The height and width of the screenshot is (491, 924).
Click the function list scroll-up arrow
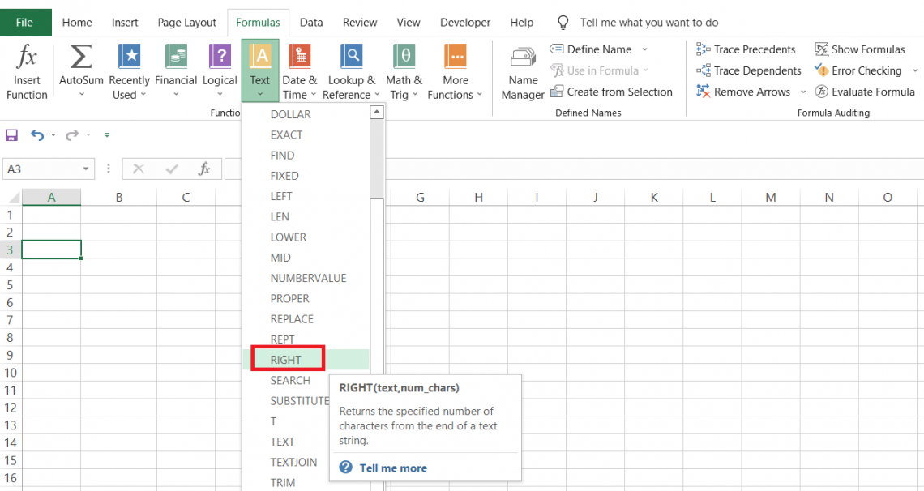click(377, 113)
